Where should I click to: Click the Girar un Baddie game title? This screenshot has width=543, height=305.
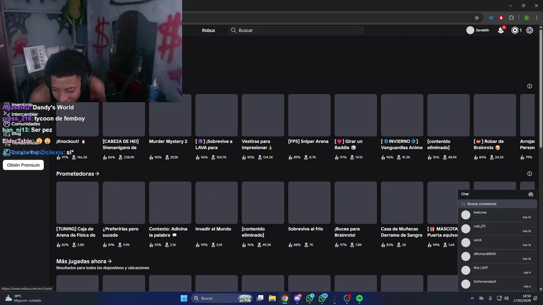coord(348,144)
